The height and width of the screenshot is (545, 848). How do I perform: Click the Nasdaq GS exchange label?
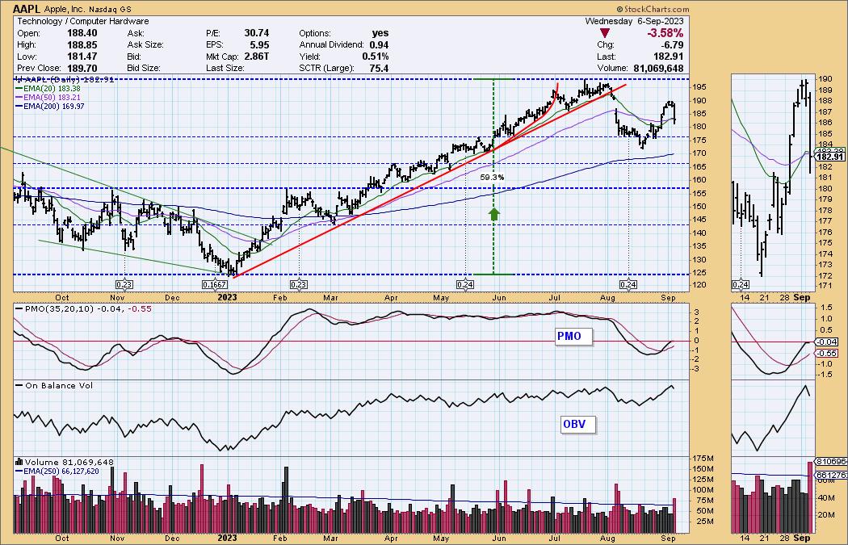pos(112,9)
